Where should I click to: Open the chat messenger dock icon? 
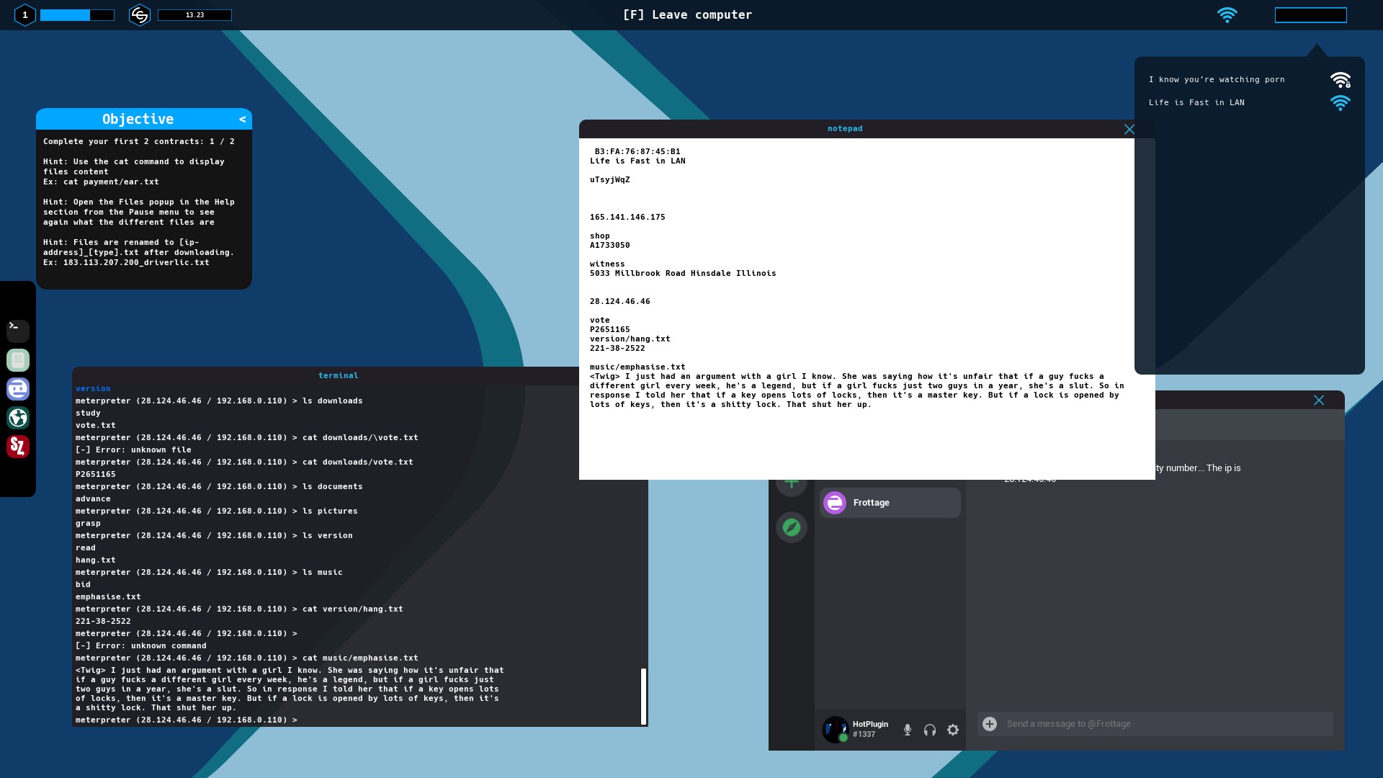tap(18, 388)
